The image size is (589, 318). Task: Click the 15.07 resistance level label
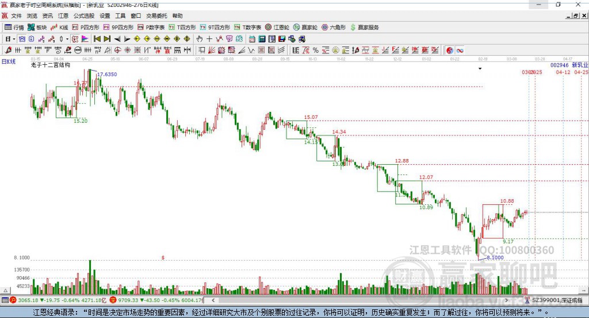pos(311,117)
